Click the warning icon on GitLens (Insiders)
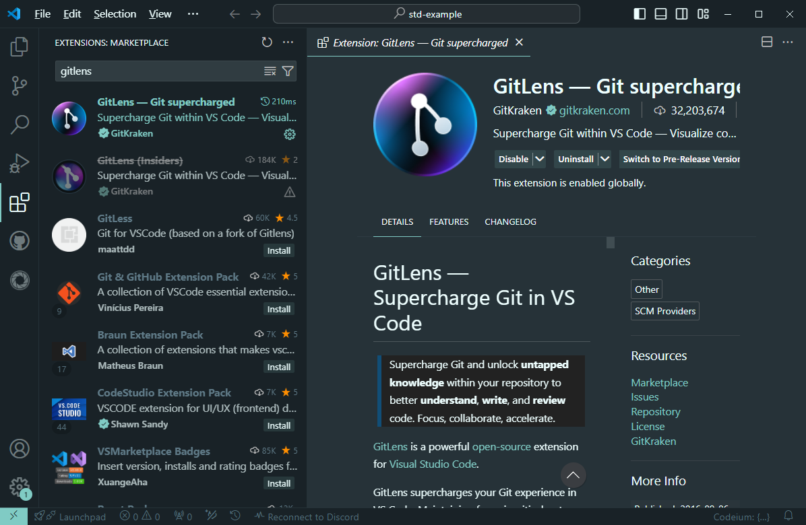806x525 pixels. tap(290, 192)
